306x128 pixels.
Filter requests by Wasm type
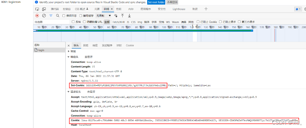[x=175, y=22]
